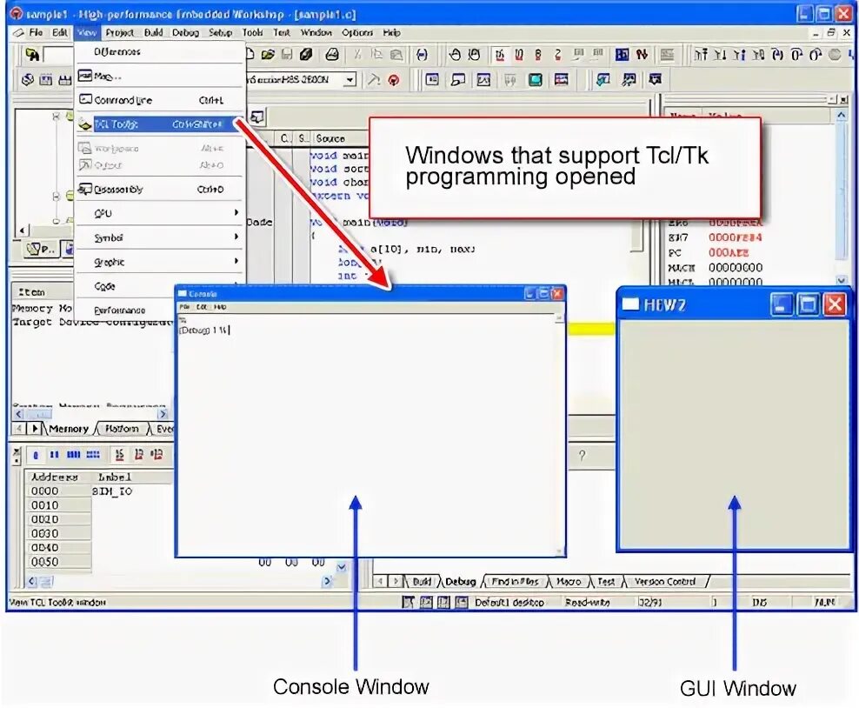Click the Print toolbar icon
The height and width of the screenshot is (708, 859).
click(332, 54)
